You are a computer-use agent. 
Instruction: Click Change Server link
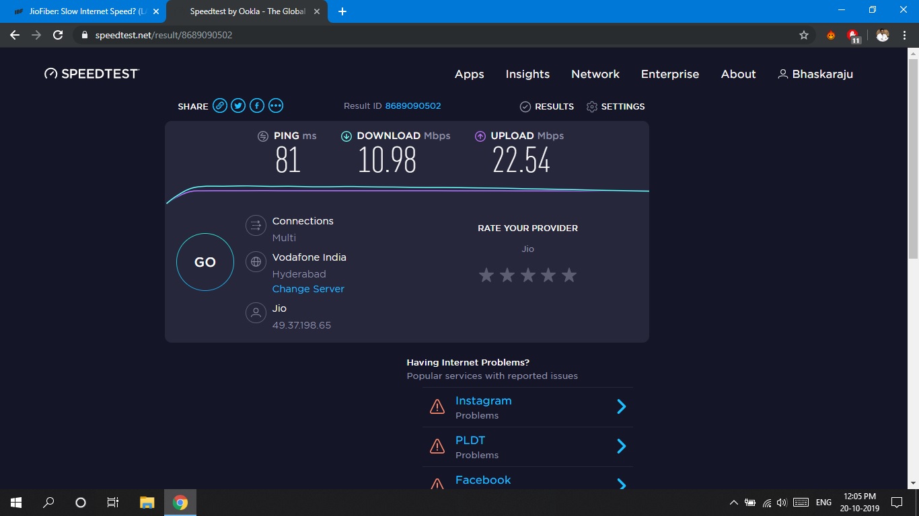coord(308,289)
